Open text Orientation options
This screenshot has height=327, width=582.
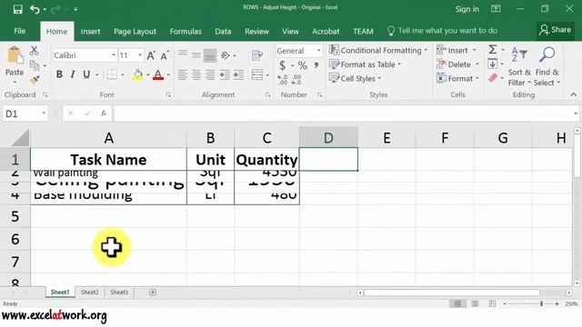coord(226,55)
